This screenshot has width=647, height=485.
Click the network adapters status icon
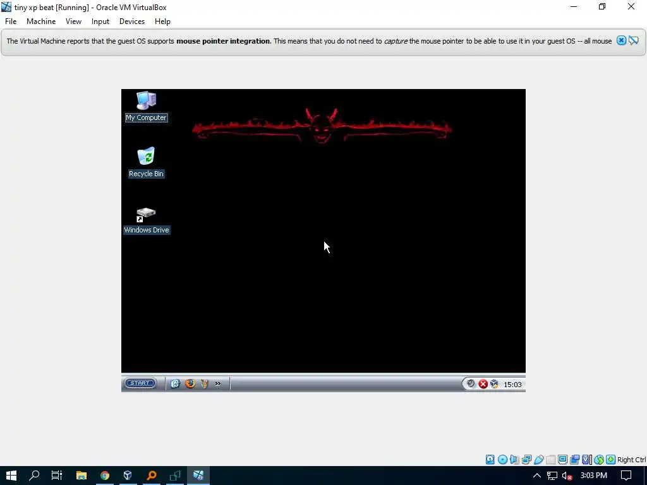(x=526, y=460)
